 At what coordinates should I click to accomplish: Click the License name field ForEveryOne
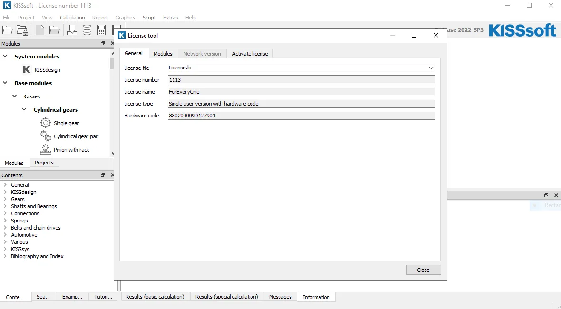(301, 92)
